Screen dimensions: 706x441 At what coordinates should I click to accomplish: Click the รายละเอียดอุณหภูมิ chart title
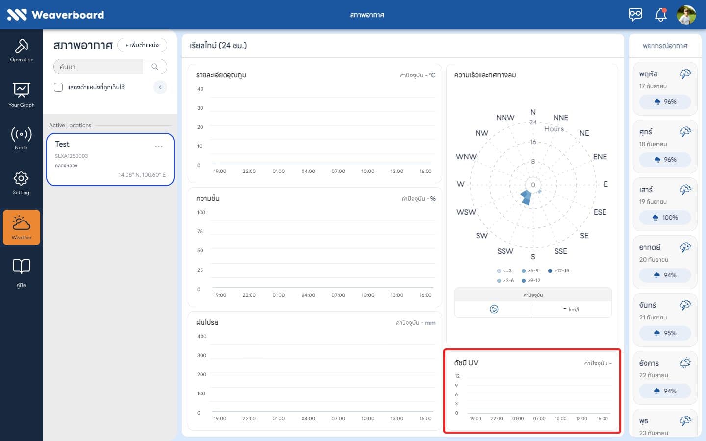221,75
